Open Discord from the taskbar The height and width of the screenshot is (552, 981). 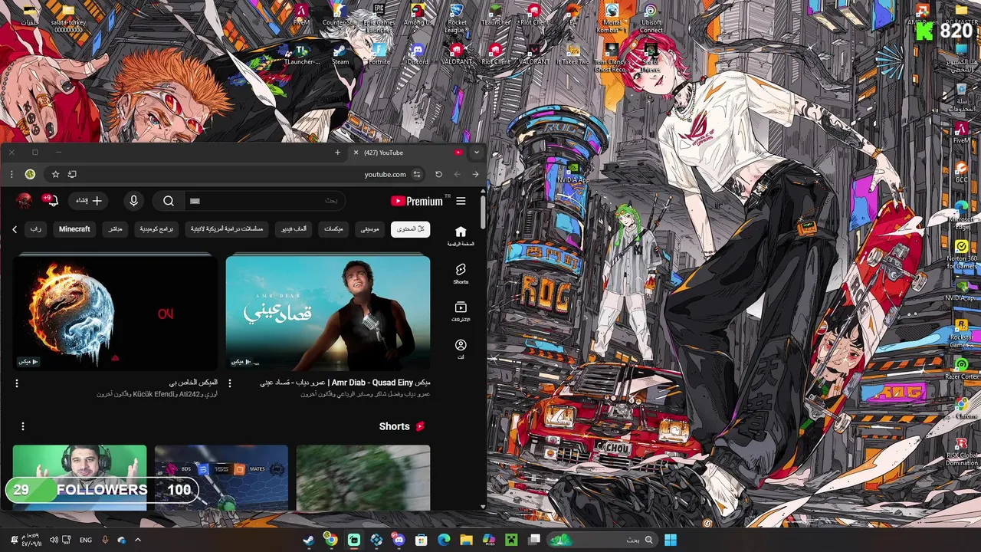[x=399, y=540]
